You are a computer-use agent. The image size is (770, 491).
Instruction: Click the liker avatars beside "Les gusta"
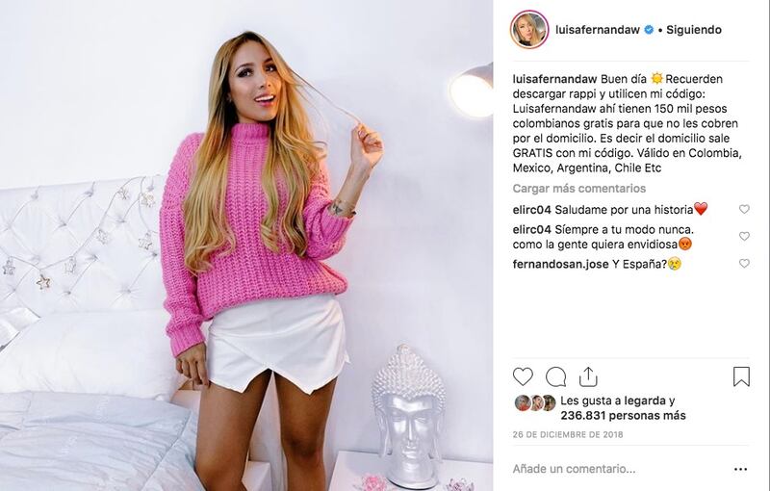535,403
